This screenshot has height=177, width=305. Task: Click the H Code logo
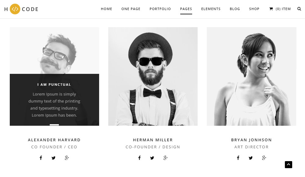21,9
